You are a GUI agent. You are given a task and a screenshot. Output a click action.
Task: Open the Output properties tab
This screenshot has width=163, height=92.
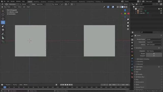click(x=132, y=43)
